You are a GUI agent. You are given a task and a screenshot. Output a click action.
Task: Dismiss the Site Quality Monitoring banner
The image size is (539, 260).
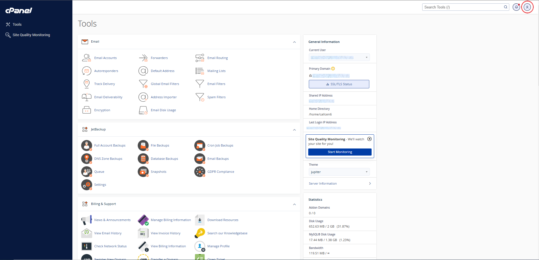coord(369,139)
